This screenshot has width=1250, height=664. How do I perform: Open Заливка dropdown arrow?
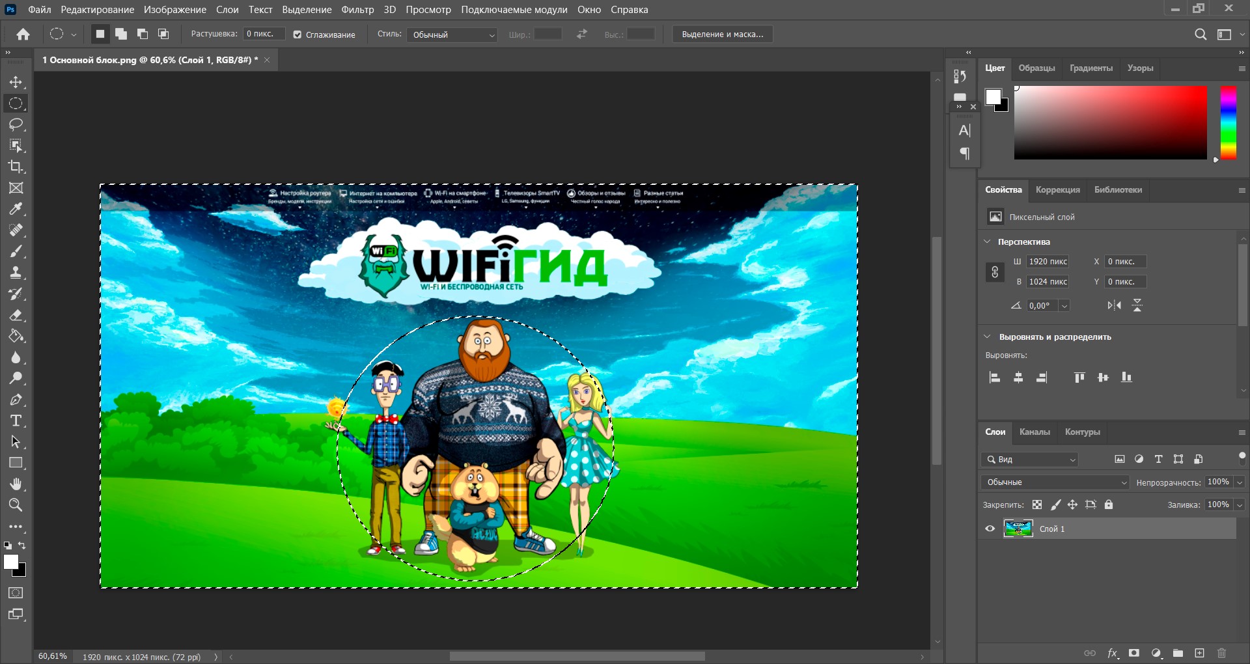click(x=1240, y=505)
